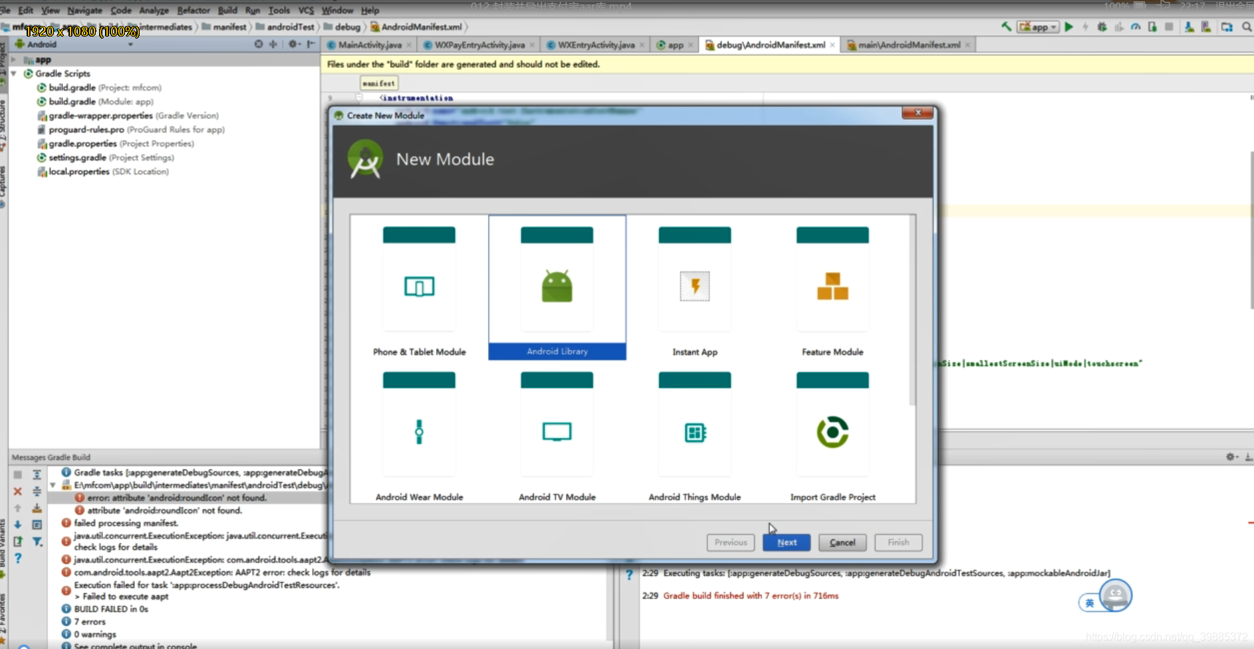Click the stop build square icon in Messages
This screenshot has height=649, width=1254.
[x=18, y=474]
